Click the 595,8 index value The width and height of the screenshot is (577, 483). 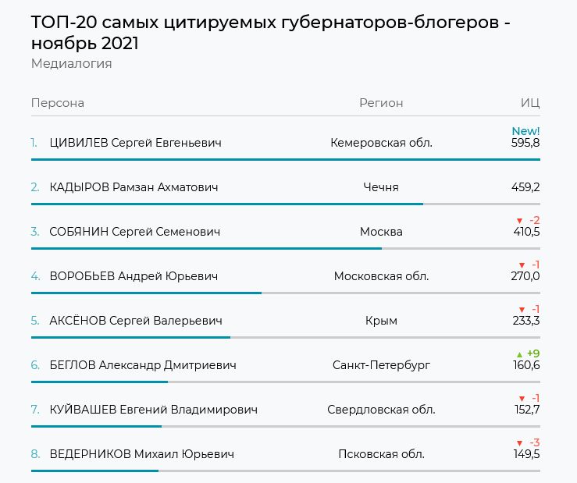click(x=525, y=144)
